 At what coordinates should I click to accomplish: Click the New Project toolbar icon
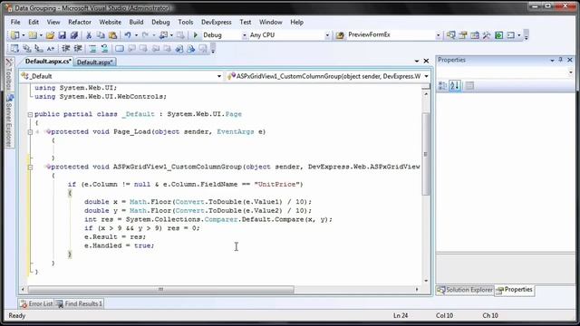(x=14, y=35)
